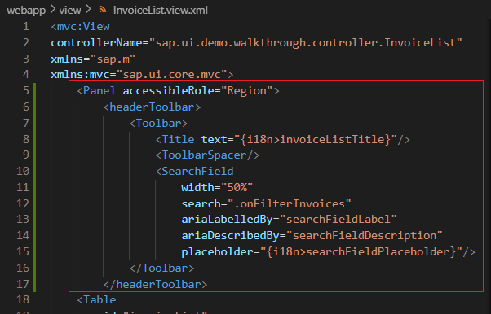
Task: Place cursor on mvc:View tag
Action: pyautogui.click(x=80, y=26)
